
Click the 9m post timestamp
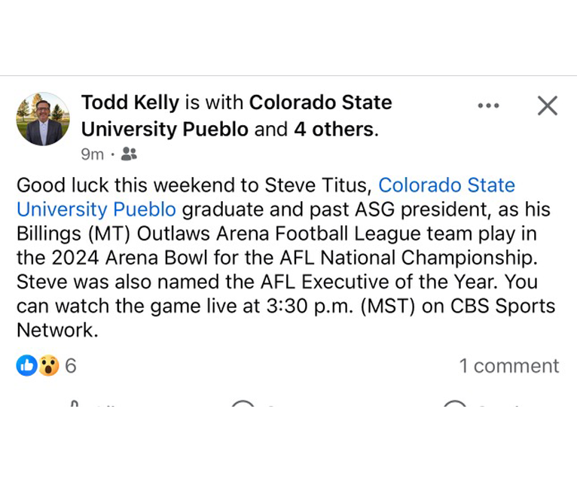coord(92,154)
